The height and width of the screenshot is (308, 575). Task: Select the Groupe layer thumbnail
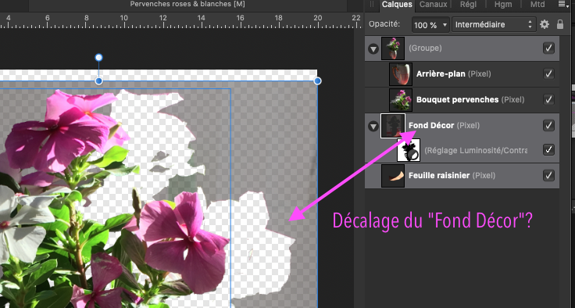coord(393,48)
